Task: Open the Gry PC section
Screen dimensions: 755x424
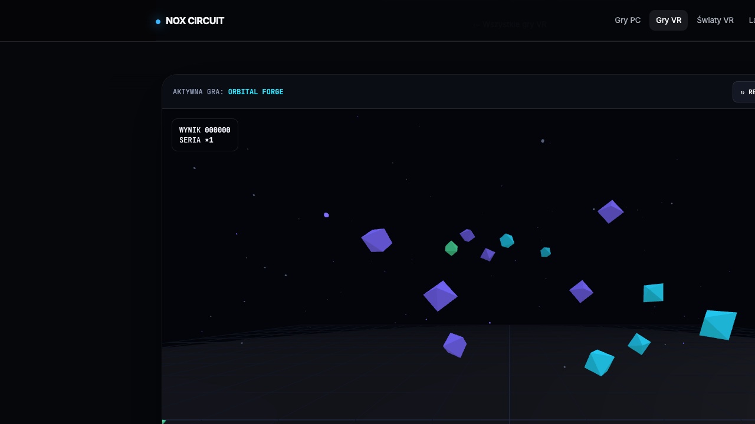Action: click(x=628, y=20)
